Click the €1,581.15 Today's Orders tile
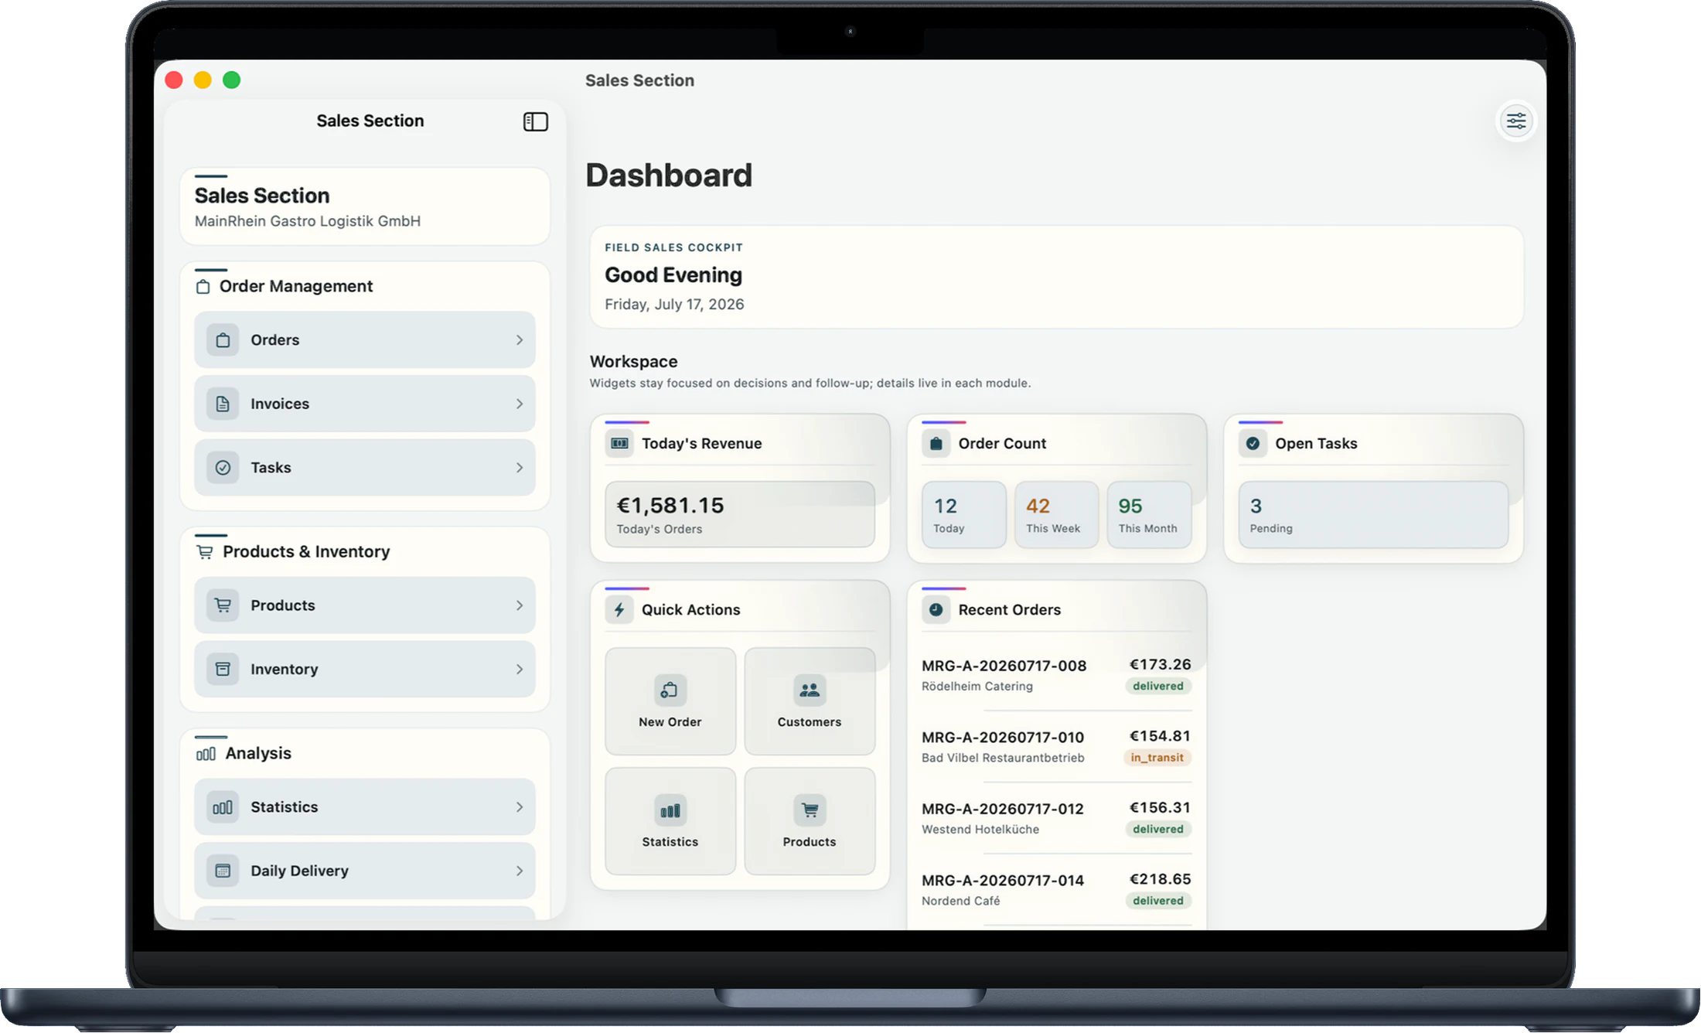 click(x=740, y=515)
